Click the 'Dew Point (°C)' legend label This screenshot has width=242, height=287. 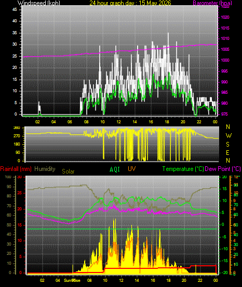pos(223,169)
